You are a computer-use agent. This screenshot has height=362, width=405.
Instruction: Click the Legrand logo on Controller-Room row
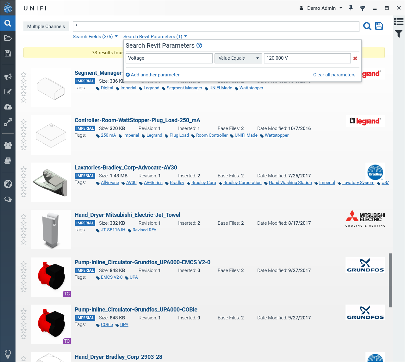click(x=365, y=121)
